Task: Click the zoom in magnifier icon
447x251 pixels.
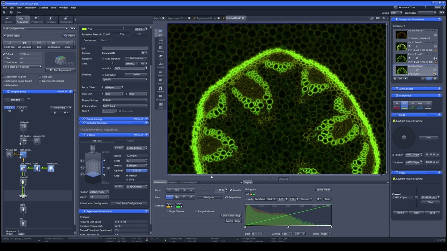Action: tap(191, 190)
